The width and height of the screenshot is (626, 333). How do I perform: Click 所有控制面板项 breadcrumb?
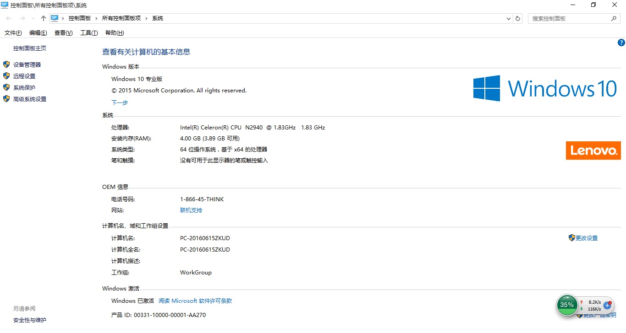[121, 18]
